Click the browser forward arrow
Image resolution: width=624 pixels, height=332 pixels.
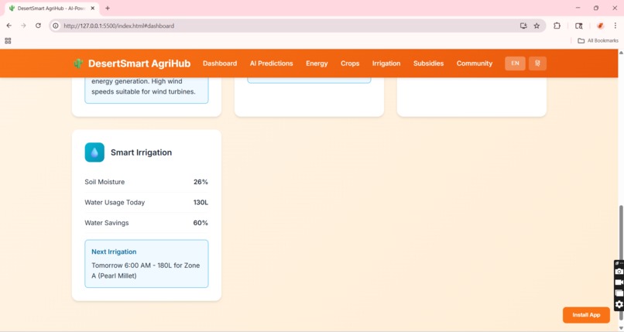(x=23, y=26)
